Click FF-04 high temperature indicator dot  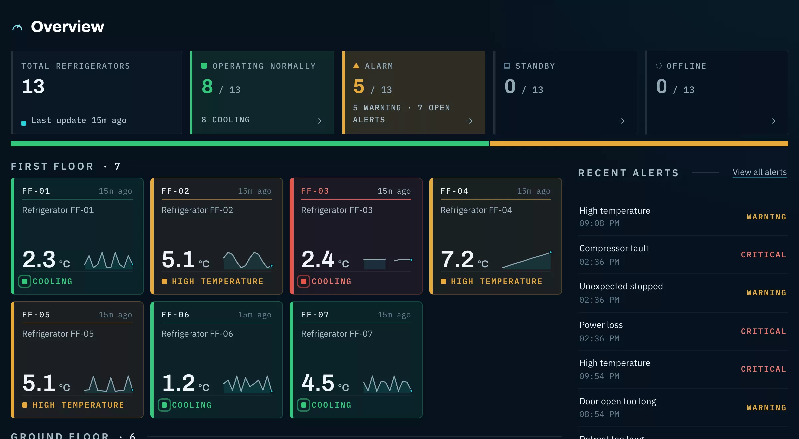coord(443,281)
